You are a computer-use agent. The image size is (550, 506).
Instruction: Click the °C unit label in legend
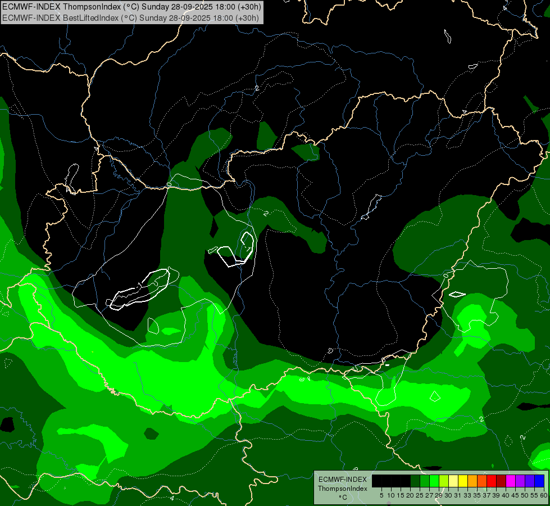(x=343, y=497)
